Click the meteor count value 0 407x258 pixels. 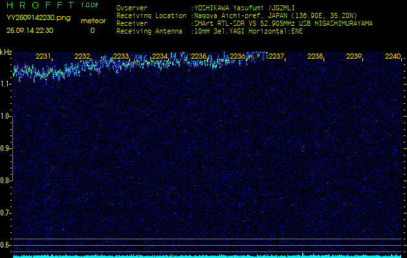click(93, 30)
